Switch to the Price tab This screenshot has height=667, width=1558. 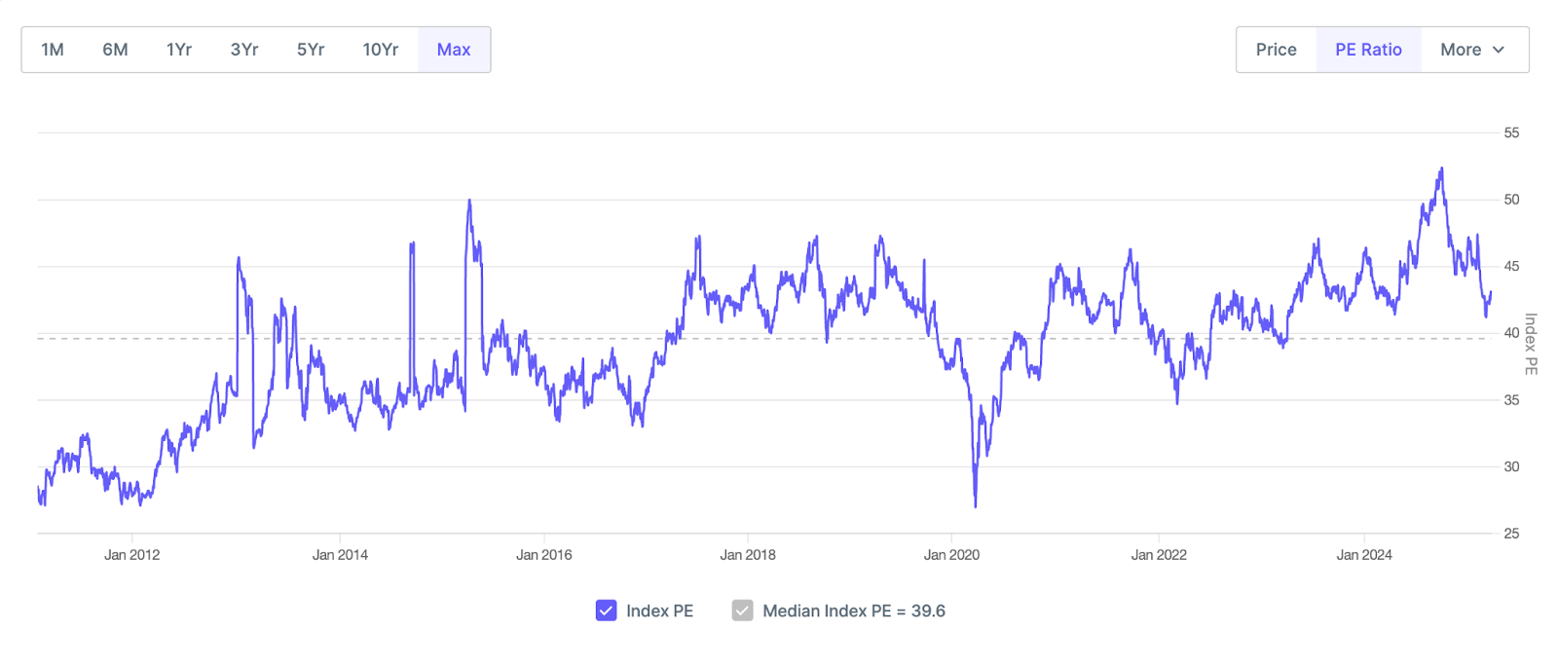coord(1276,49)
